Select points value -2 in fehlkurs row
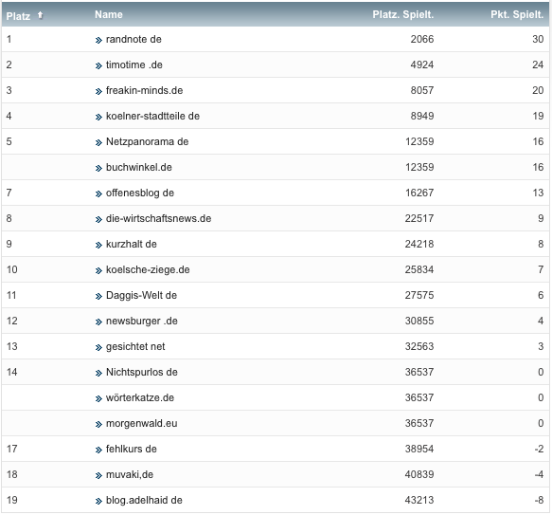Viewport: 552px width, 515px height. click(x=539, y=449)
